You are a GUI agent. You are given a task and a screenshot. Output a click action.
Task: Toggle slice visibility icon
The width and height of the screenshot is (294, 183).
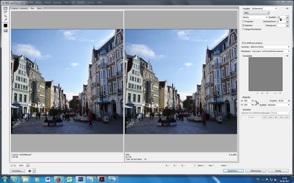(6, 31)
